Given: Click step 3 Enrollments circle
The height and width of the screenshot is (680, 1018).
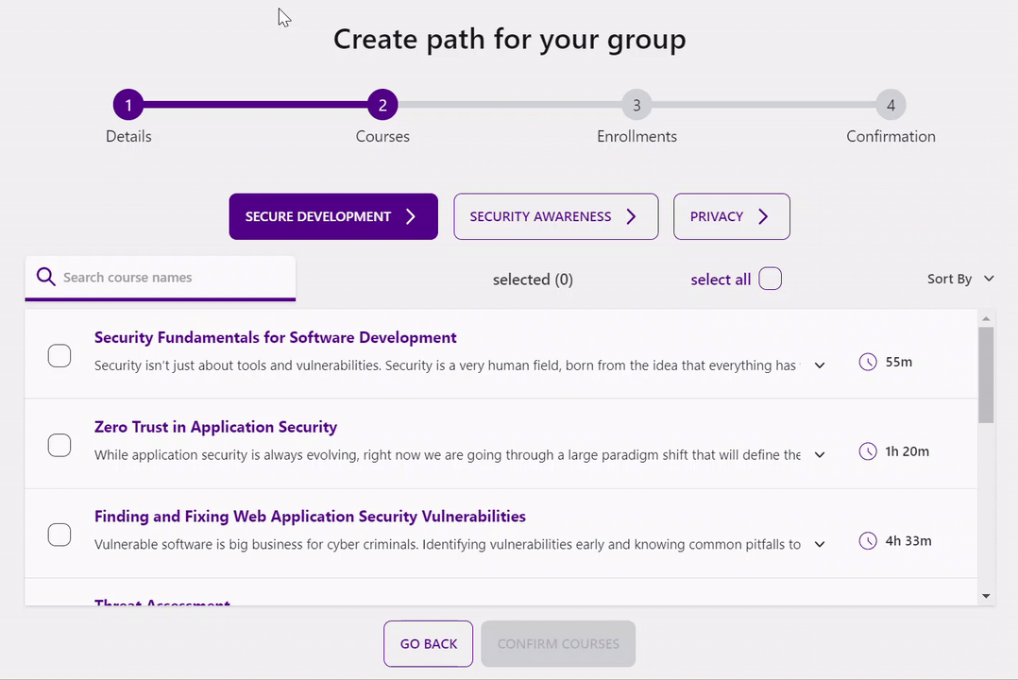Looking at the screenshot, I should coord(636,105).
